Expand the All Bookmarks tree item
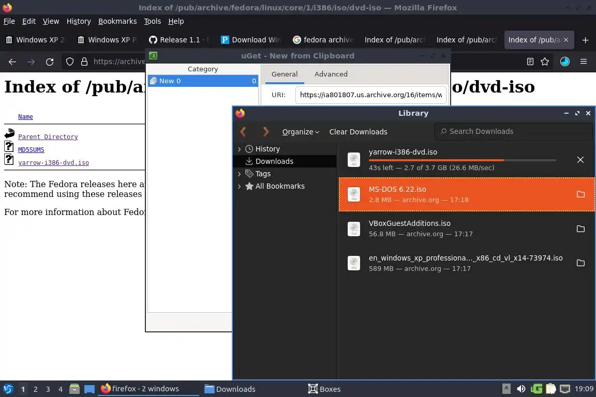Viewport: 596px width, 397px height. (239, 186)
